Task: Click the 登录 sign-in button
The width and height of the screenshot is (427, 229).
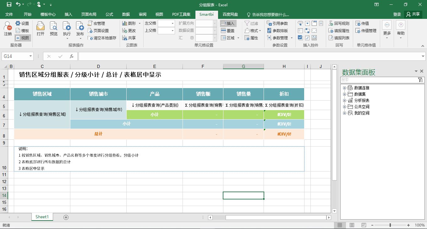Action: coord(397,14)
